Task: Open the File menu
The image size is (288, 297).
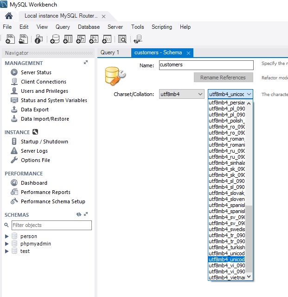Action: (7, 27)
